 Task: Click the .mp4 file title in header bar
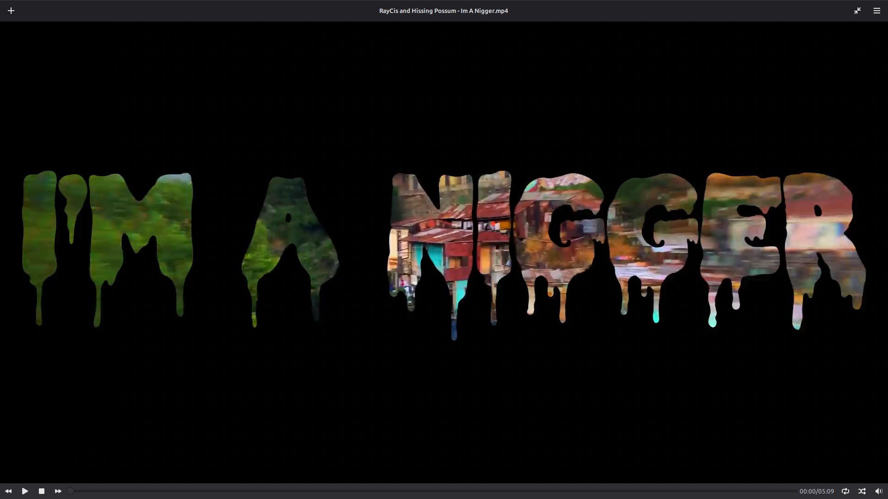(444, 11)
